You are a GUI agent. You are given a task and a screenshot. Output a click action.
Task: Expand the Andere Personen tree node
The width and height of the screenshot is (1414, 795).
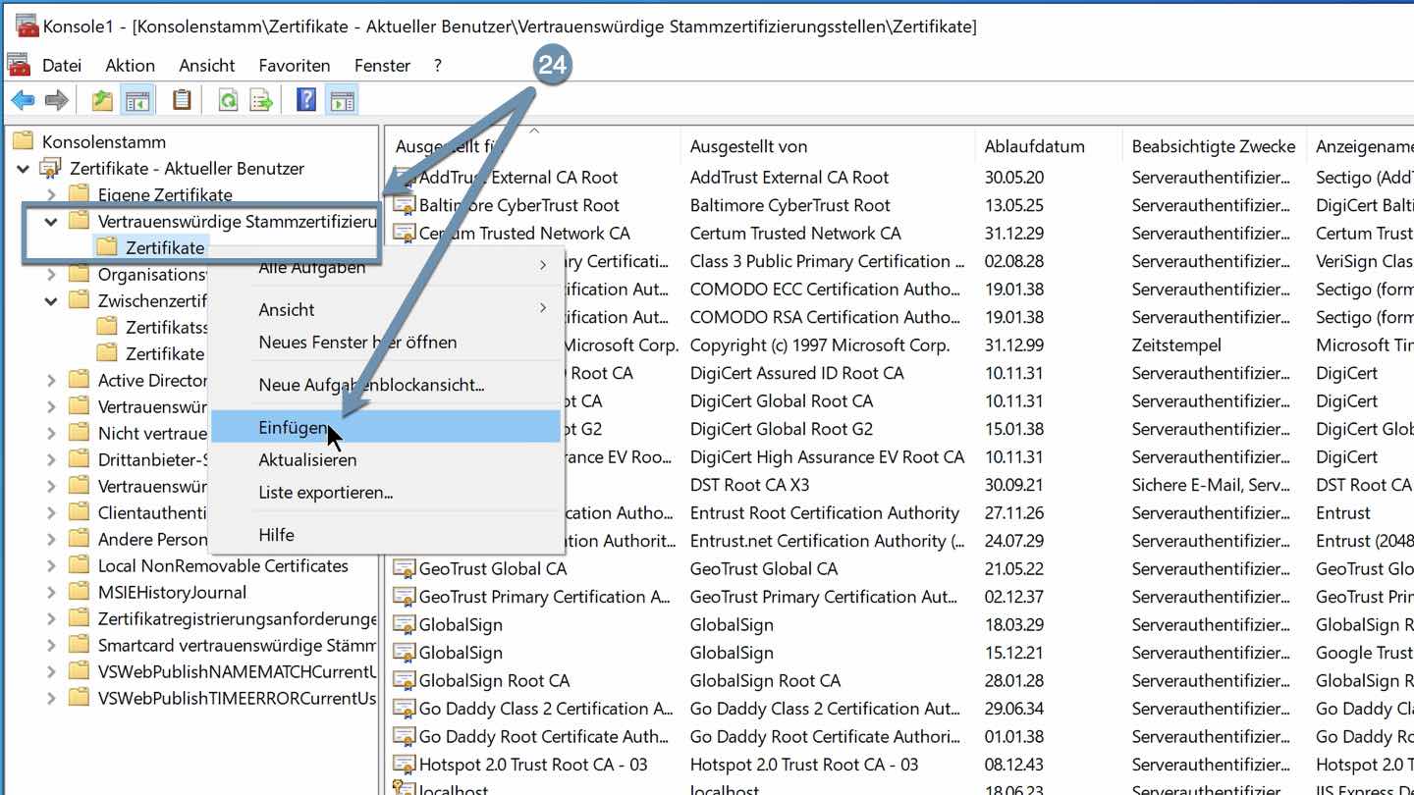51,539
